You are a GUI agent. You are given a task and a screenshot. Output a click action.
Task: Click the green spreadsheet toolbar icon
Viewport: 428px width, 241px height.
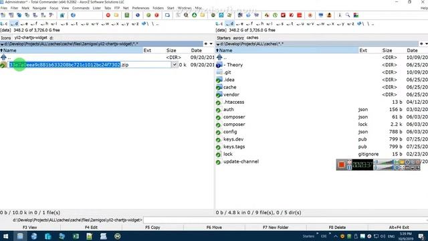[x=127, y=15]
